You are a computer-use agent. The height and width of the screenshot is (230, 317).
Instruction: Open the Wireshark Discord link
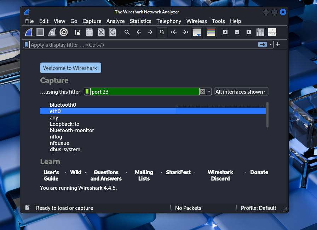(220, 175)
